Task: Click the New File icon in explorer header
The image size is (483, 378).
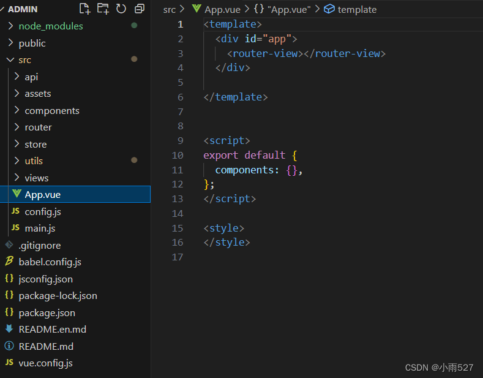Action: [84, 9]
